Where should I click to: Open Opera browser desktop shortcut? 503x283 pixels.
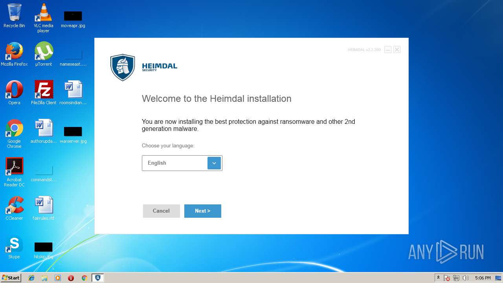tap(14, 93)
